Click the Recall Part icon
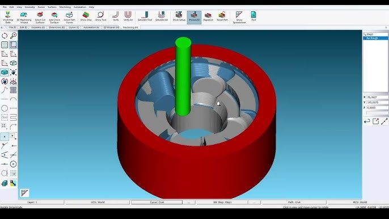 click(222, 16)
